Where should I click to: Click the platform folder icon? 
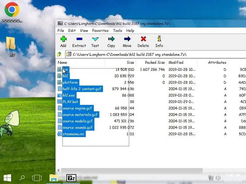59,82
